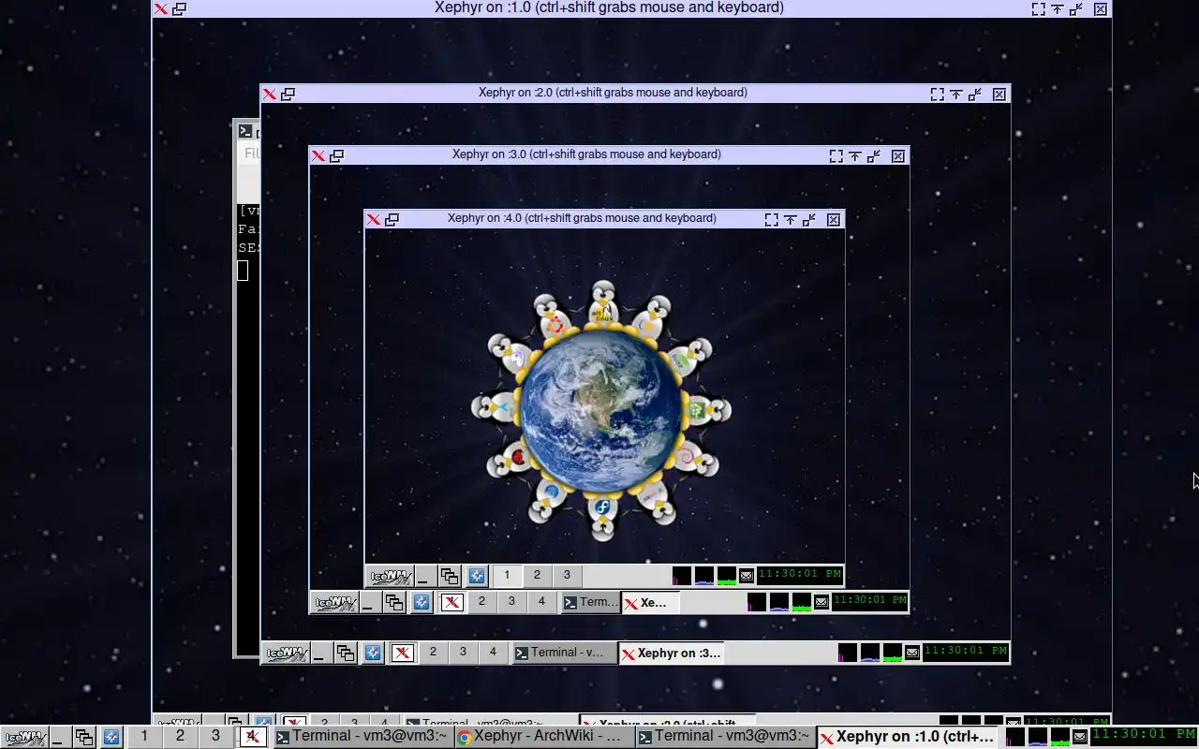Viewport: 1199px width, 749px height.
Task: Switch to workspace 3 on the host taskbar
Action: tap(215, 736)
